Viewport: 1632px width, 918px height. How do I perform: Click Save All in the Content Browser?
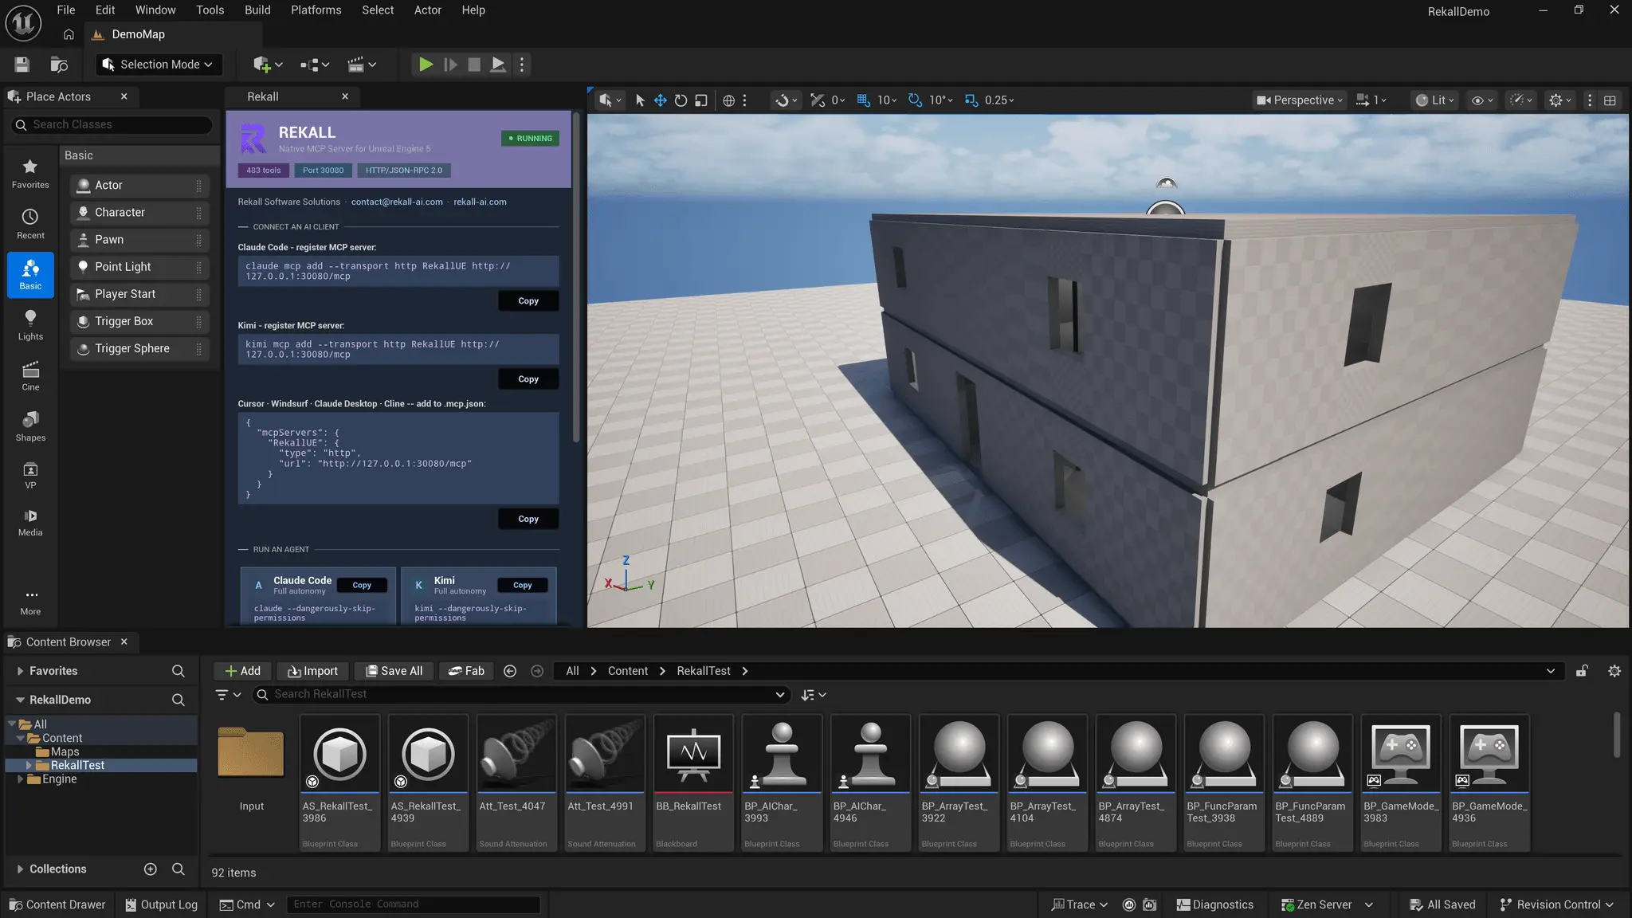coord(394,671)
